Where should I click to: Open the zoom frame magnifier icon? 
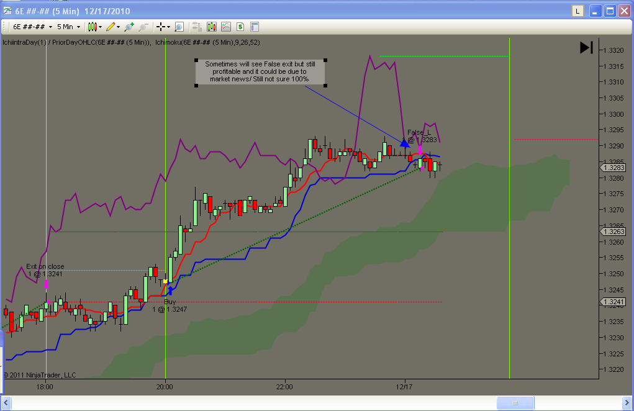[179, 27]
